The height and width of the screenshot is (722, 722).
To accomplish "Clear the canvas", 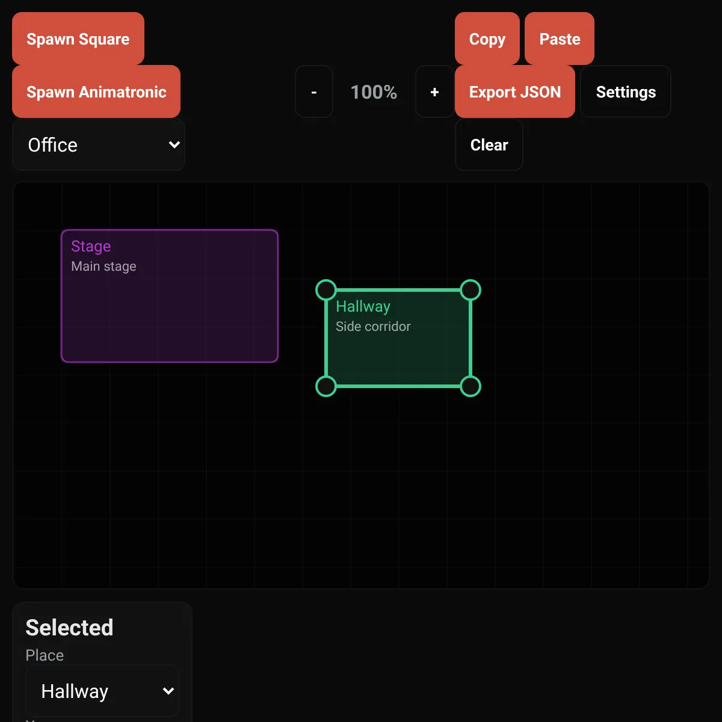I will coord(489,144).
